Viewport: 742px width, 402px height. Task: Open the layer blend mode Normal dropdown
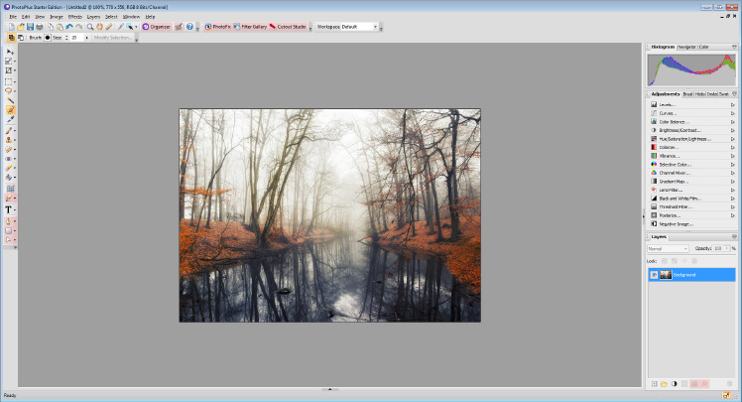pos(668,248)
